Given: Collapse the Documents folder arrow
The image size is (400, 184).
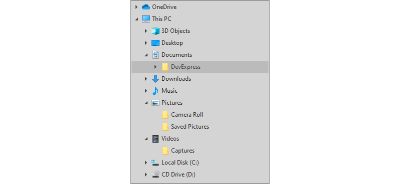Looking at the screenshot, I should point(146,55).
